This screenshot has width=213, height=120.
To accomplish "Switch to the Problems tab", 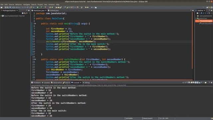I will pyautogui.click(x=36, y=83).
